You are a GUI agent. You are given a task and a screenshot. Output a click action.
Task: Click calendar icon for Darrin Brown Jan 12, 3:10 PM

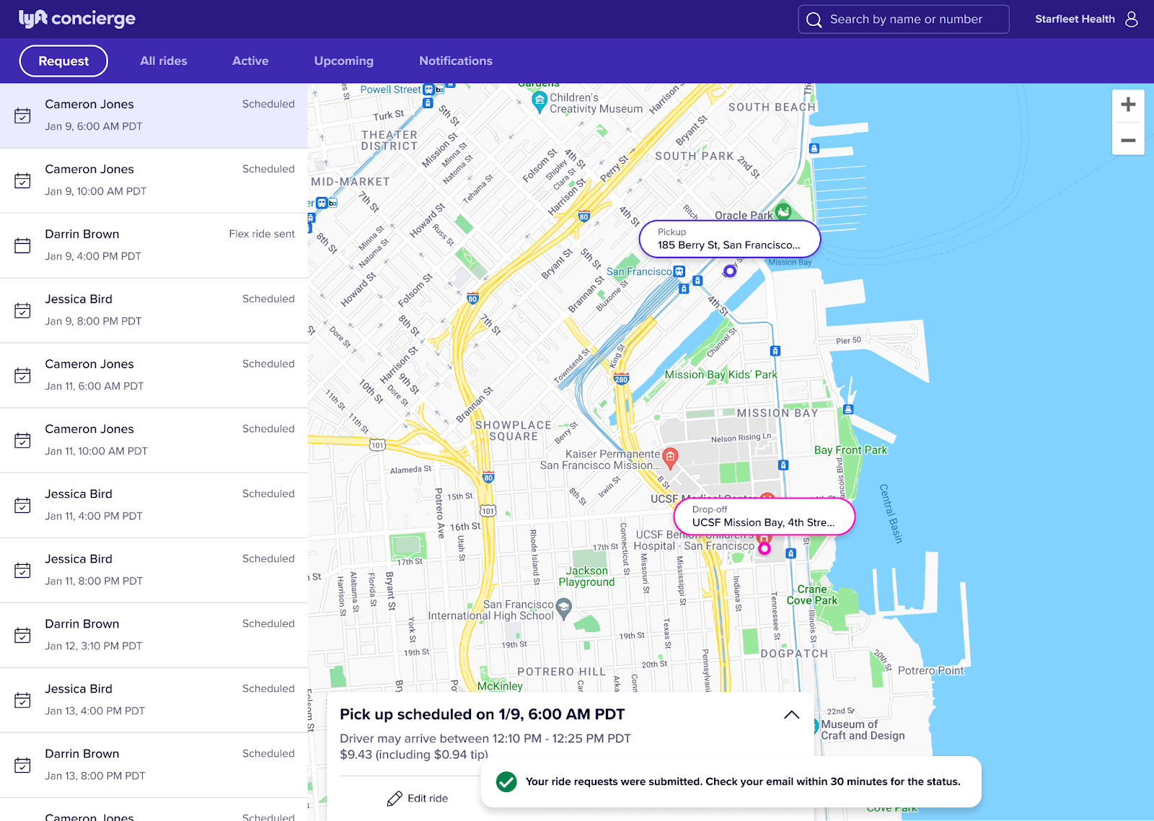22,635
